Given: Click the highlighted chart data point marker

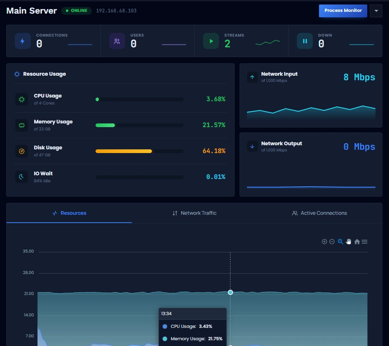Looking at the screenshot, I should [230, 293].
